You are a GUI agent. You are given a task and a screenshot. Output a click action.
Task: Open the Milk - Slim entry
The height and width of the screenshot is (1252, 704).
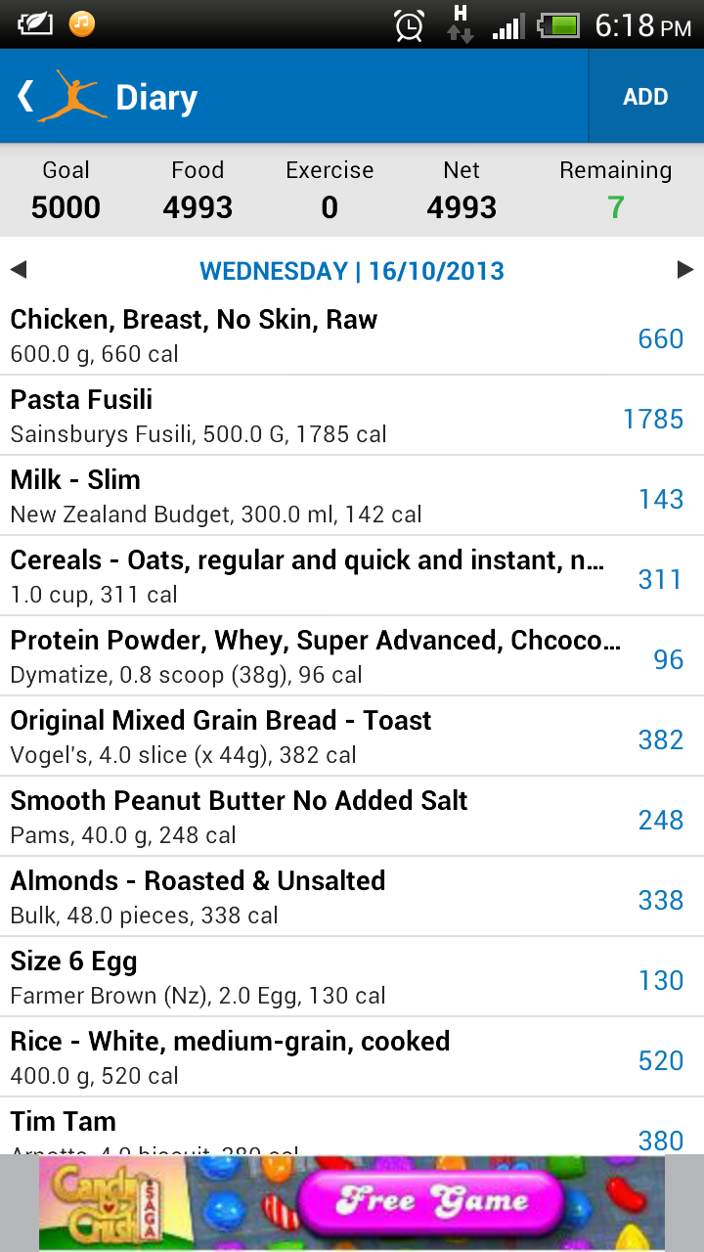click(x=352, y=495)
